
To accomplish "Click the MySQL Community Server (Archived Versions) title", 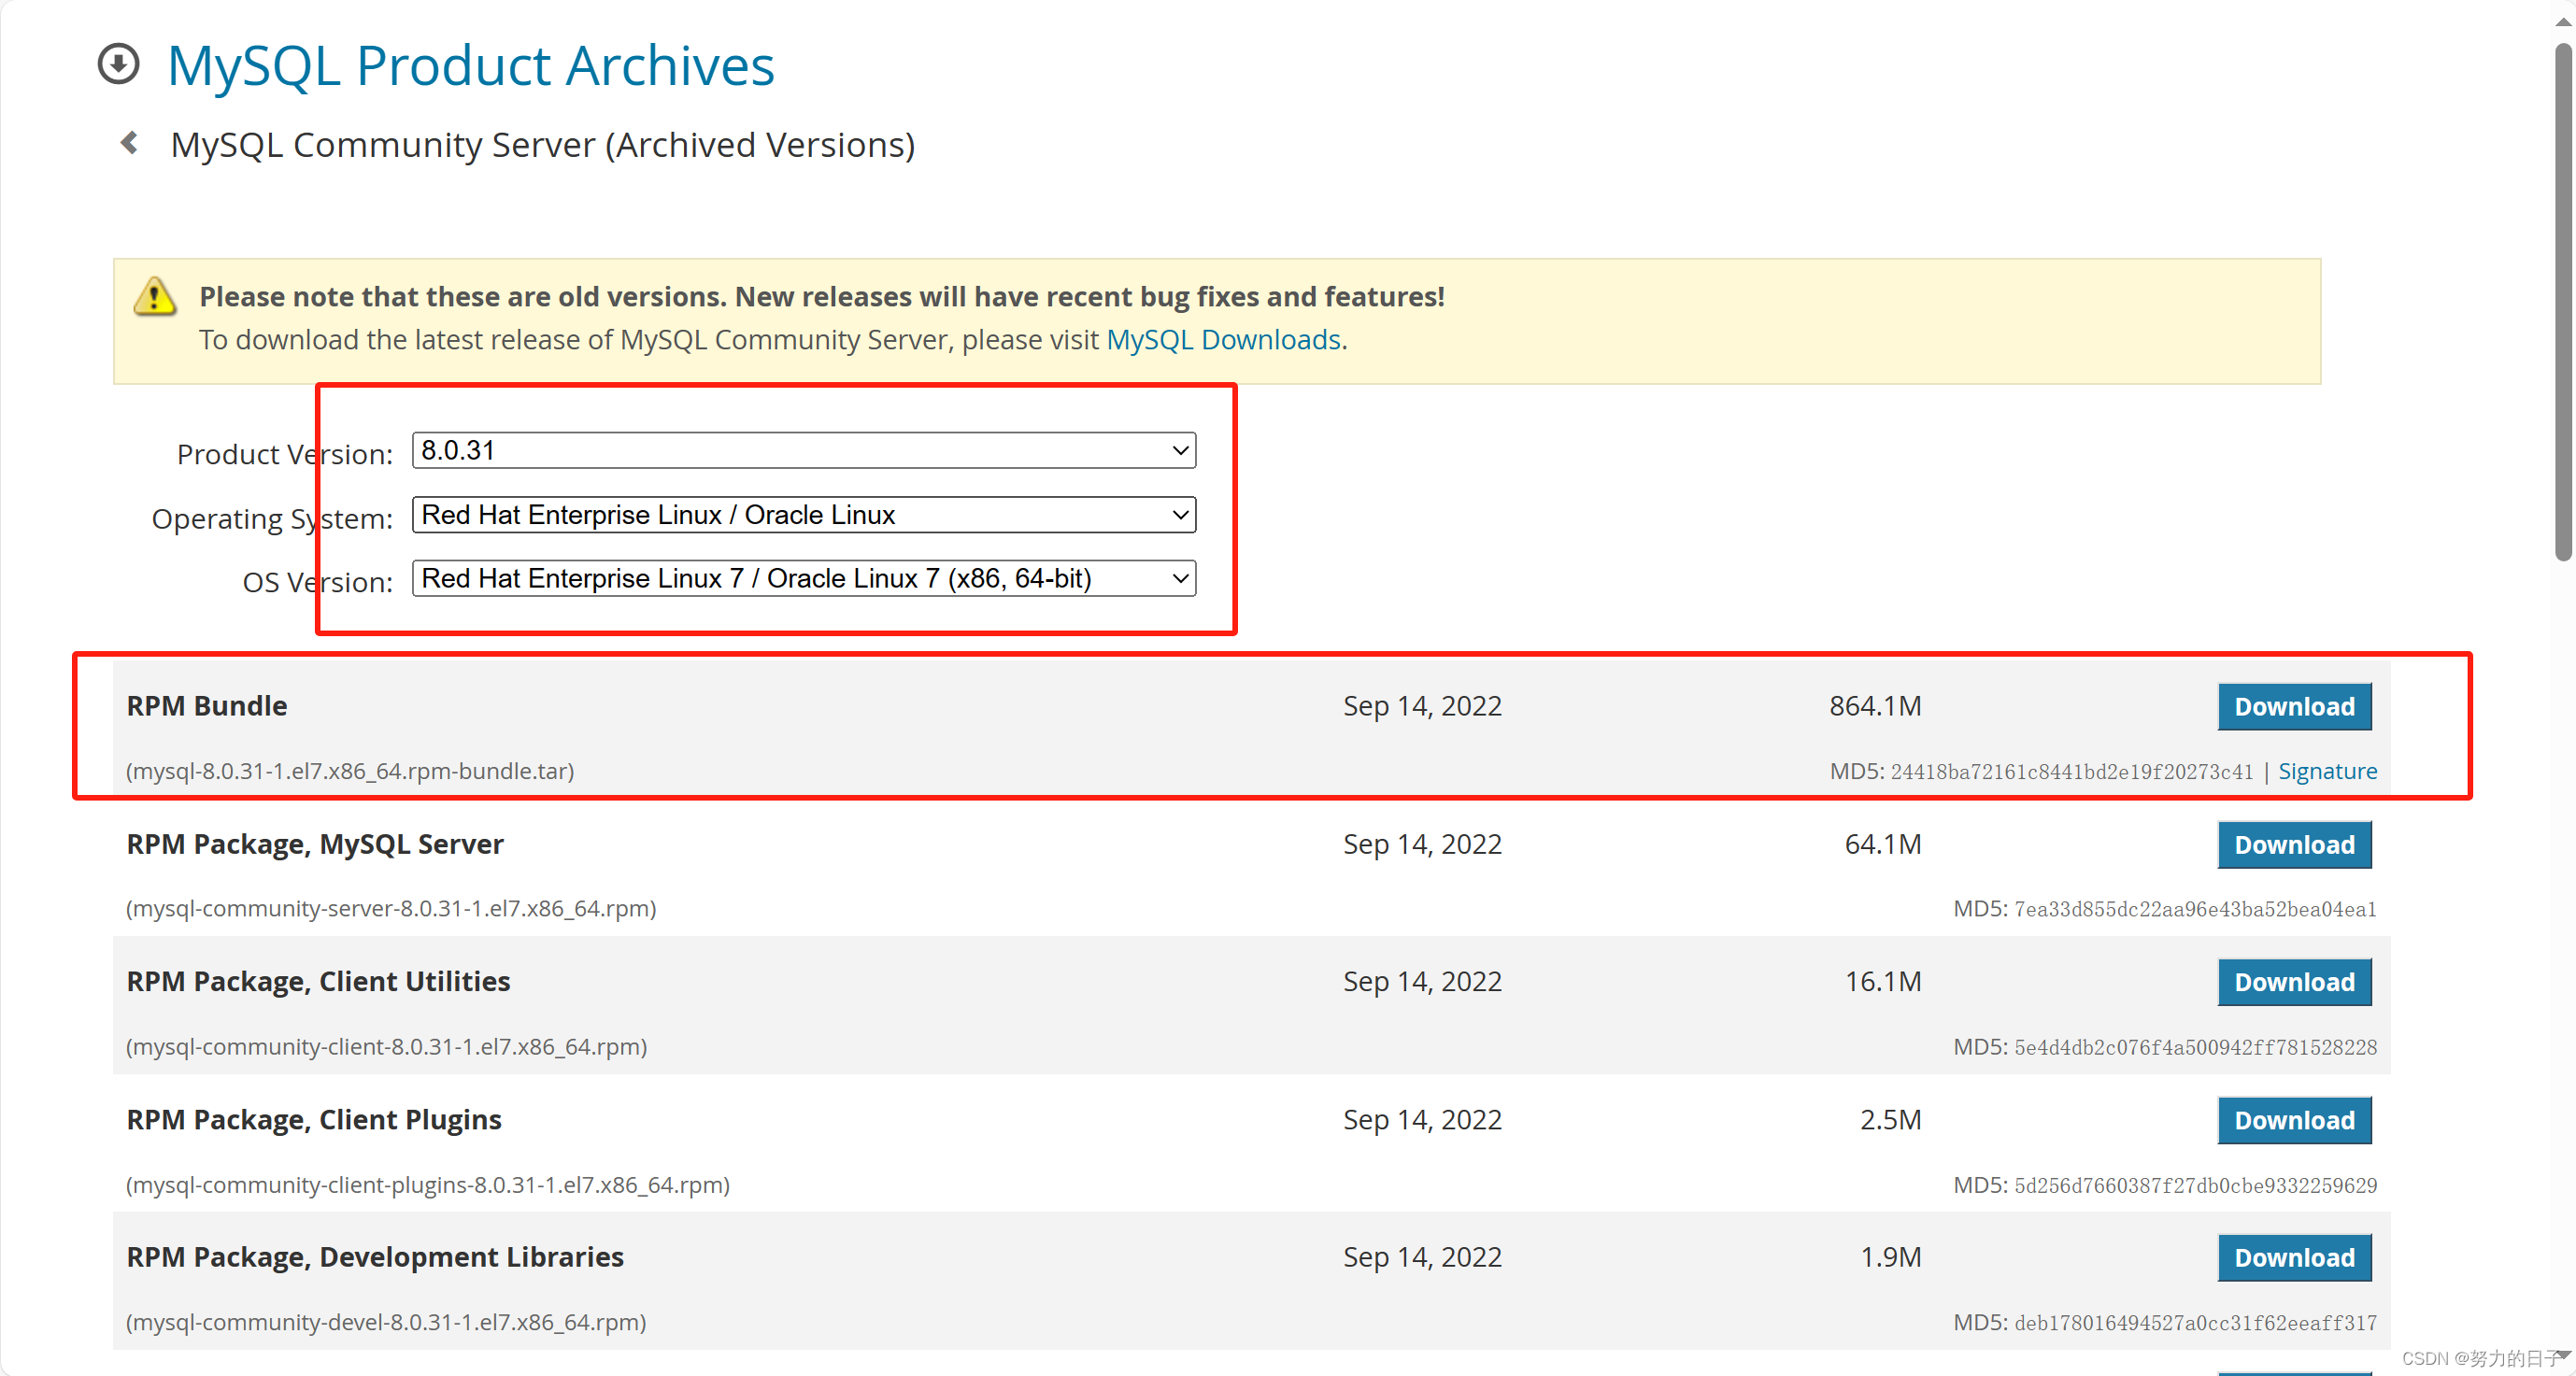I will [543, 145].
